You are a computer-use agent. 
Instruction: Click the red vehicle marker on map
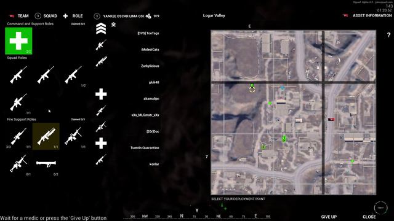coord(331,120)
